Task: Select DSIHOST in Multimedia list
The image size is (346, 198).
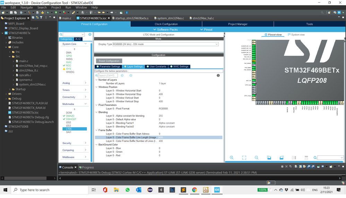Action: [71, 119]
